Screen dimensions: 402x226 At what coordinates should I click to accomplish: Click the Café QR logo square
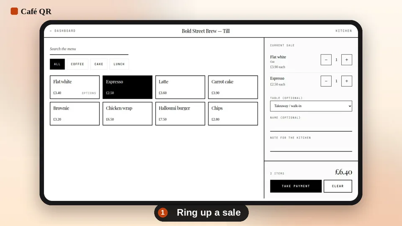coord(14,11)
